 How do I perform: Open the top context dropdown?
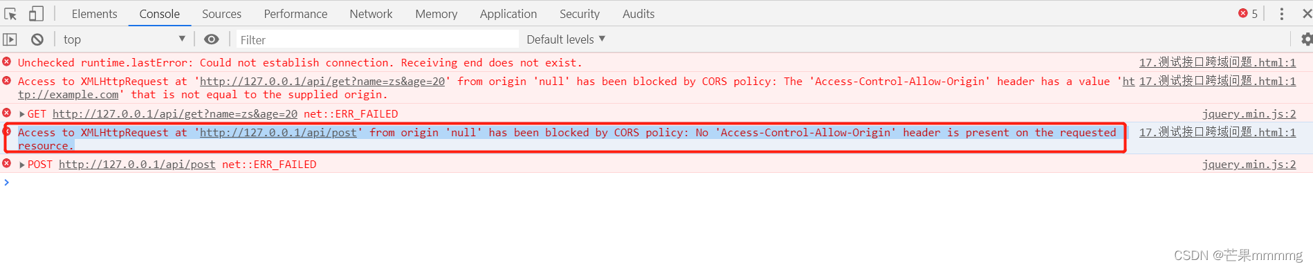(x=125, y=39)
